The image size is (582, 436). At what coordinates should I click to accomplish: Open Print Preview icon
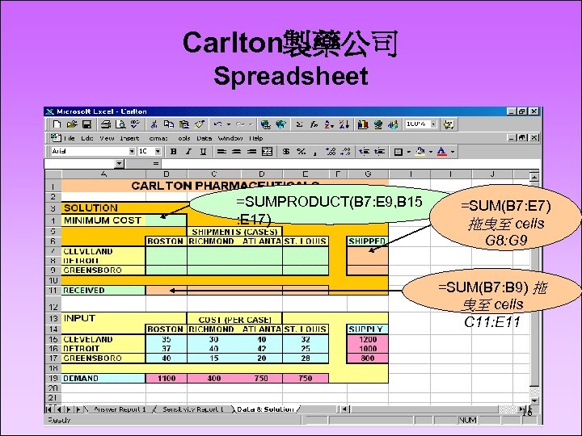coord(120,124)
